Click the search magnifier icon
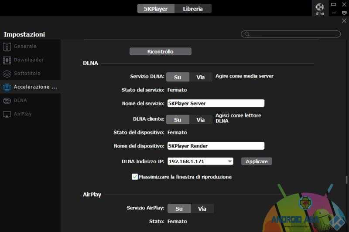The height and width of the screenshot is (232, 349). (x=246, y=34)
